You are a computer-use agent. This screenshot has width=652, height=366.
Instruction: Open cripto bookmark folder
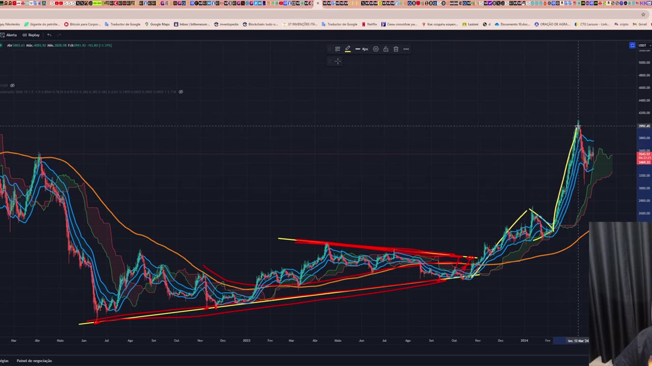tap(621, 24)
